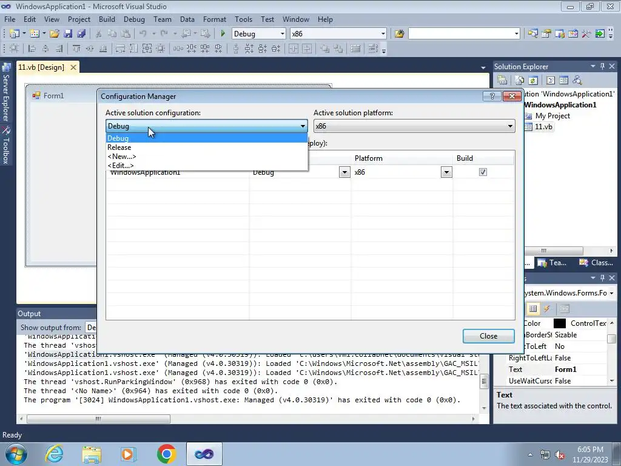Select <Edit...> in configuration list

206,165
